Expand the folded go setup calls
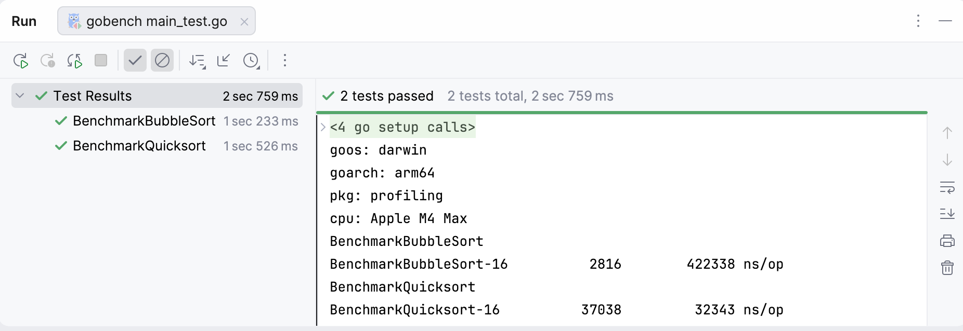 click(323, 127)
